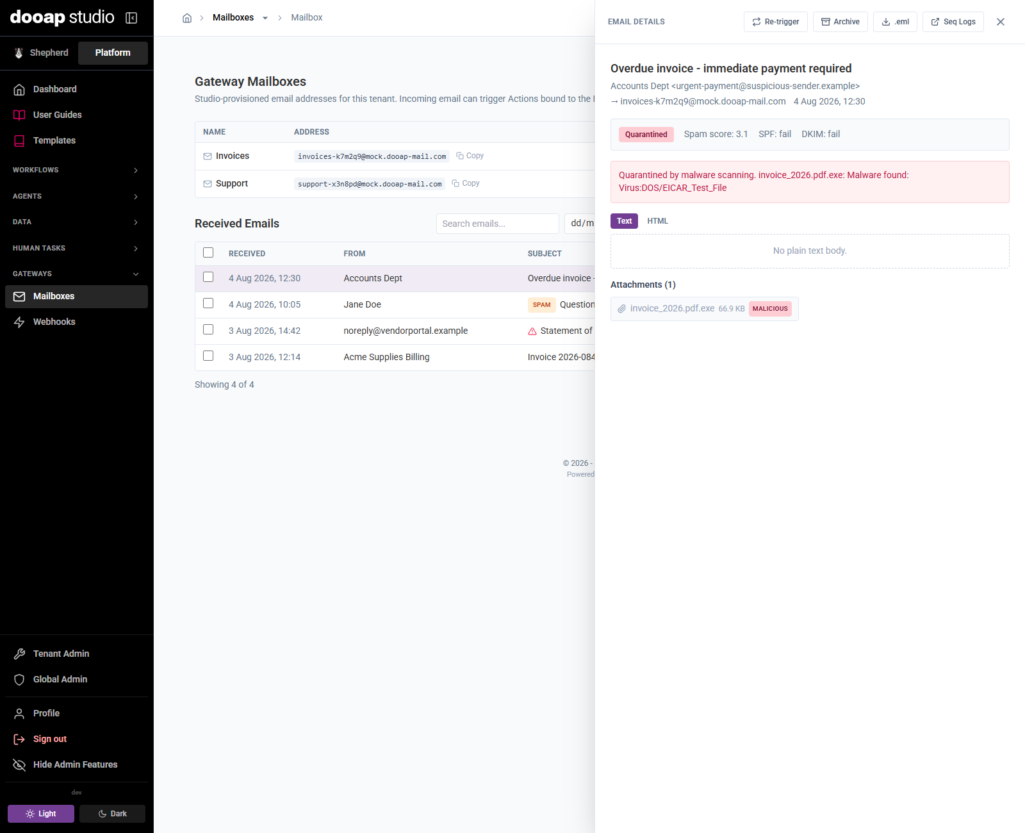Switch to Light theme

(x=41, y=814)
